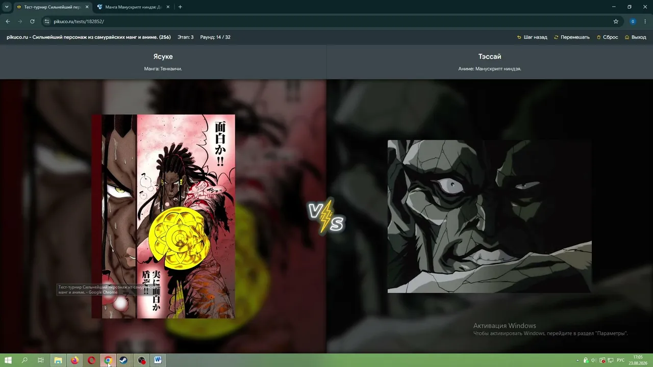Viewport: 653px width, 367px height.
Task: Click the padlock icon in the system tray
Action: pyautogui.click(x=586, y=360)
